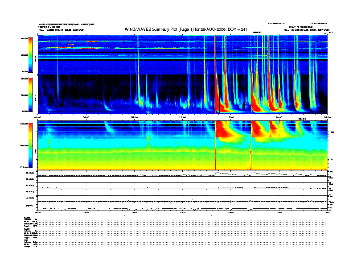This screenshot has height=273, width=353.
Task: Click 00:00 tick label under bottom trace panel
Action: point(37,212)
